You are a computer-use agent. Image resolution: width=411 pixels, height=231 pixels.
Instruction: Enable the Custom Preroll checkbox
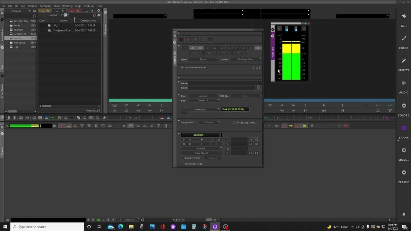point(183,158)
